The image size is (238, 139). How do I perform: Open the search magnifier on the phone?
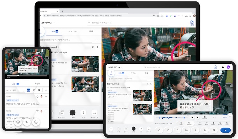pos(39,90)
